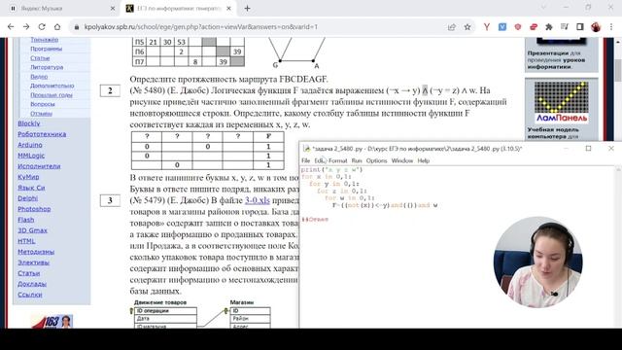
Task: Click the site lock icon in address bar
Action: click(x=77, y=27)
